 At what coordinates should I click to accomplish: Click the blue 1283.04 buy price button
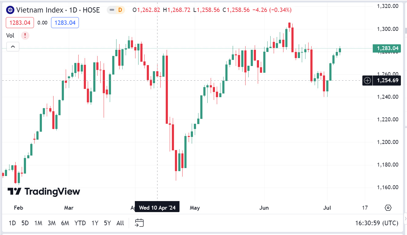(x=65, y=23)
